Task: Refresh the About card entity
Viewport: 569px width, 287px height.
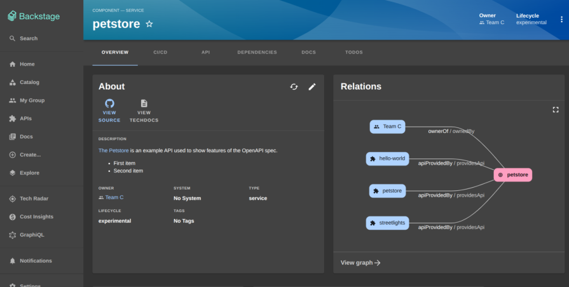Action: (x=294, y=87)
